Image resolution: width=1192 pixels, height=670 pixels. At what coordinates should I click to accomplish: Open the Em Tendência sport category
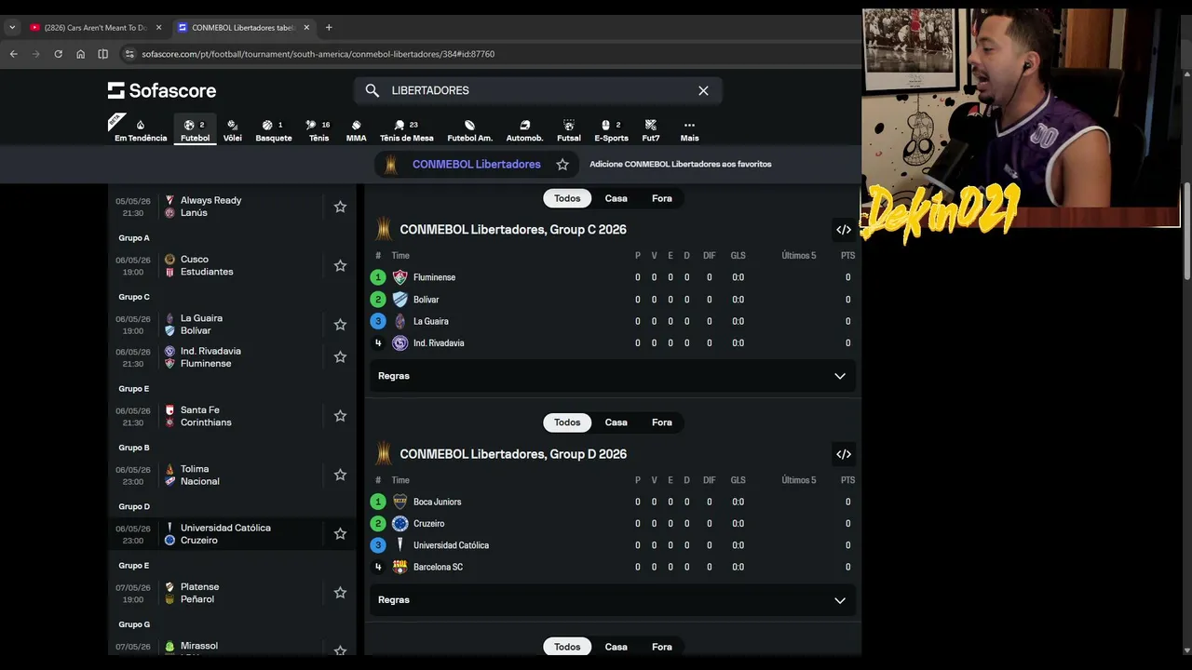coord(141,130)
